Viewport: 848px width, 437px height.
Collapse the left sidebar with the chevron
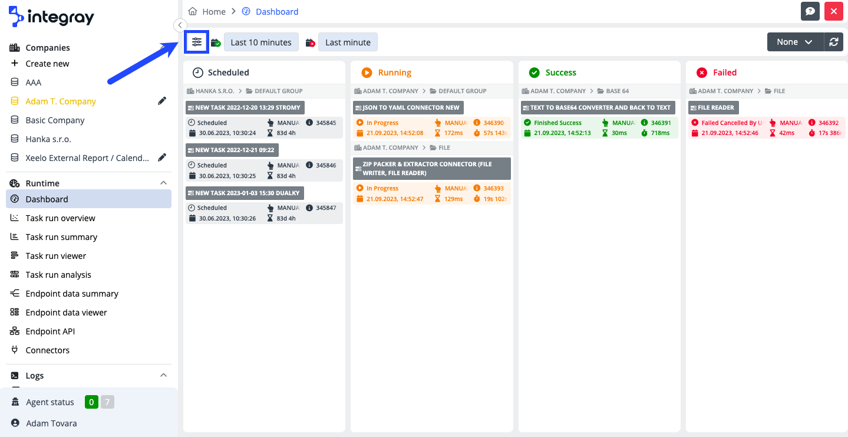point(180,25)
